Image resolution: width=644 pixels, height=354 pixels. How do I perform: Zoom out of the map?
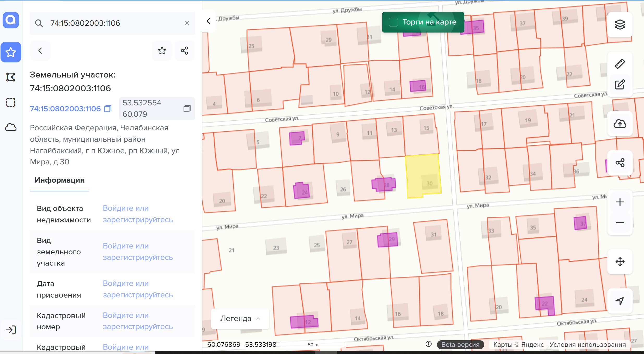point(620,223)
